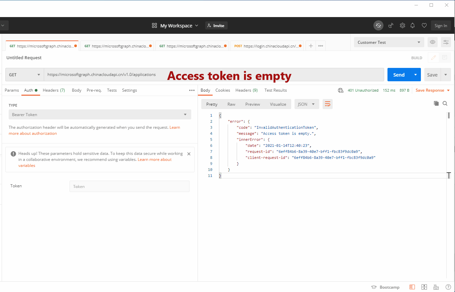Dismiss the Heads up warning banner
455x292 pixels.
point(189,154)
